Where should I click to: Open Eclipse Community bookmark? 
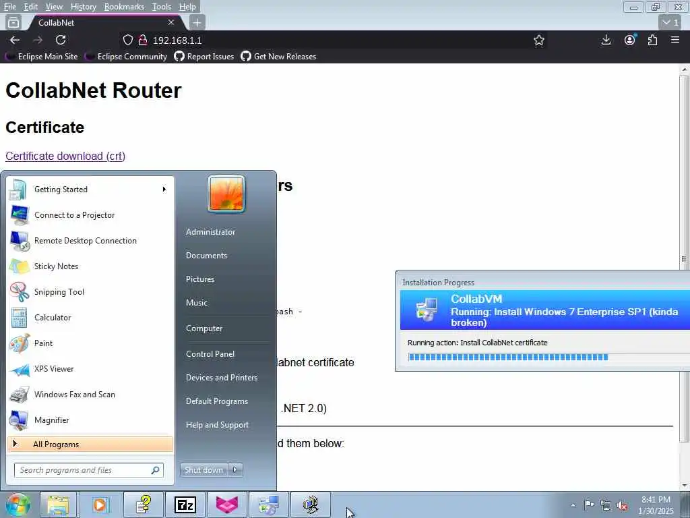point(127,57)
